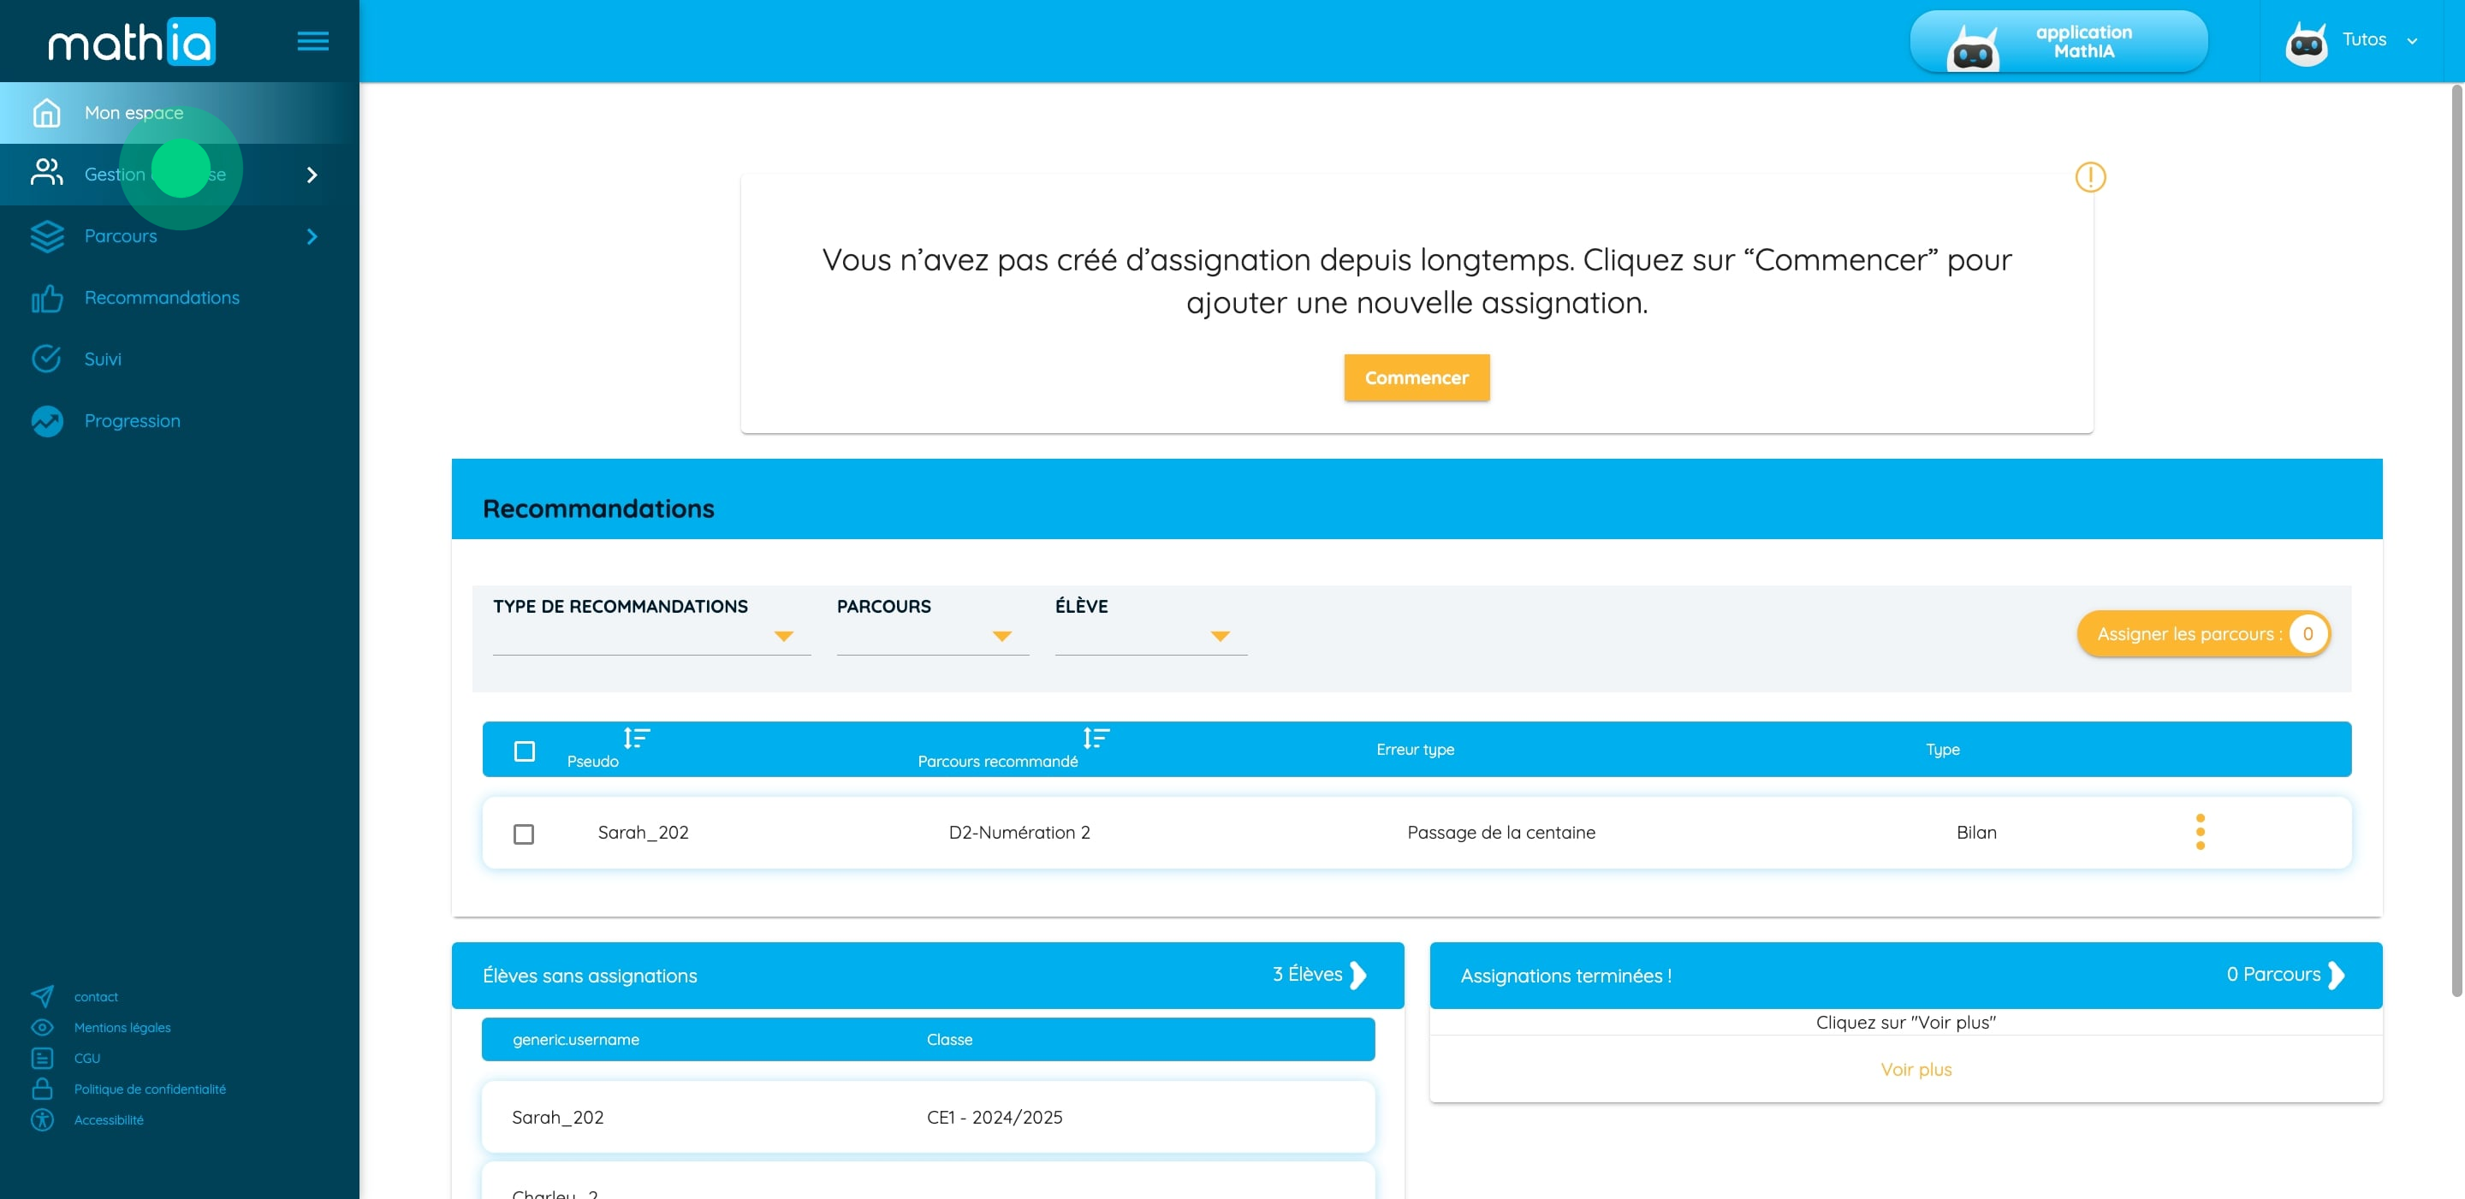Click the padlock privacy policy icon

coord(42,1088)
